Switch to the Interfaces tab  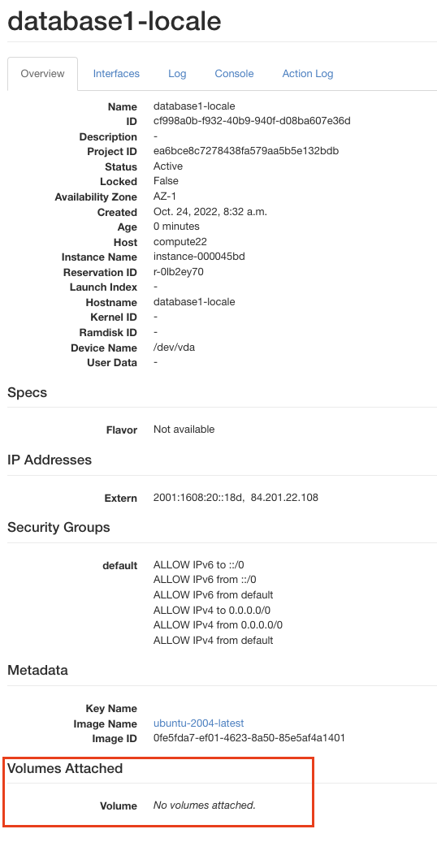(x=116, y=74)
